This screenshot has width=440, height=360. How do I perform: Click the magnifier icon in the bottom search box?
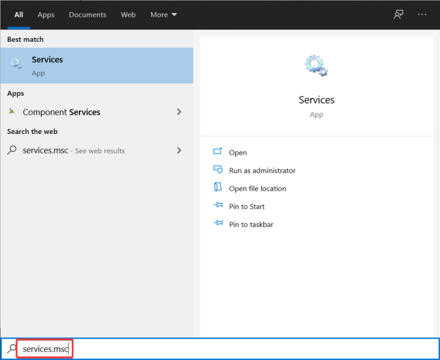point(9,348)
